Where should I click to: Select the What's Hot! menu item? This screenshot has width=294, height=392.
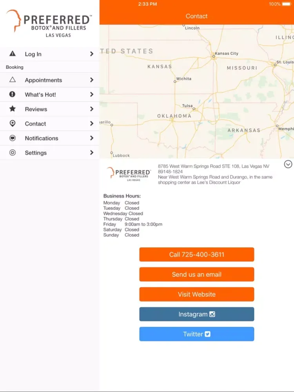(x=49, y=94)
